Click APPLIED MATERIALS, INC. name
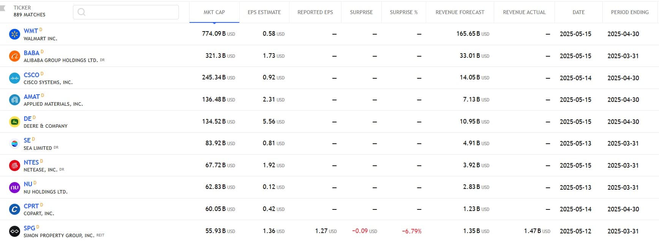 (53, 104)
